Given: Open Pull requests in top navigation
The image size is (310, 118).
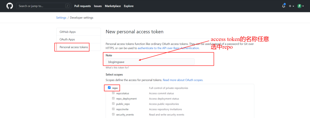Looking at the screenshot, I should (82, 6).
